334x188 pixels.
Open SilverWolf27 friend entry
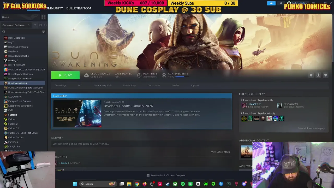click(x=291, y=105)
